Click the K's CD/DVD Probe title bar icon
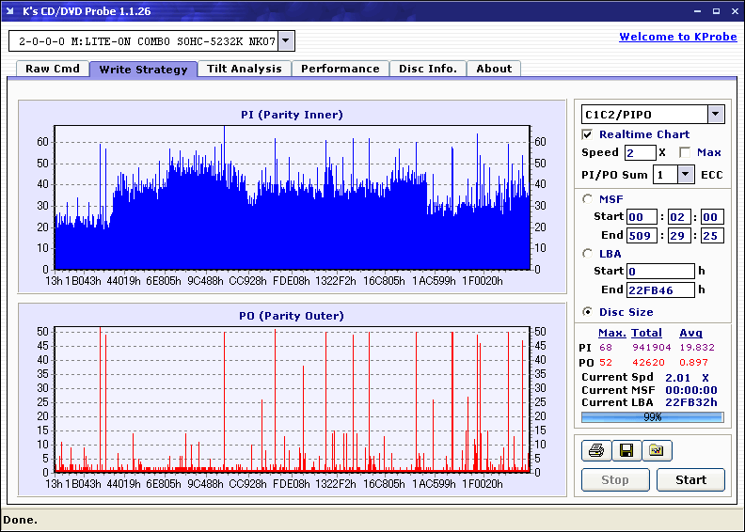745x532 pixels. 10,11
